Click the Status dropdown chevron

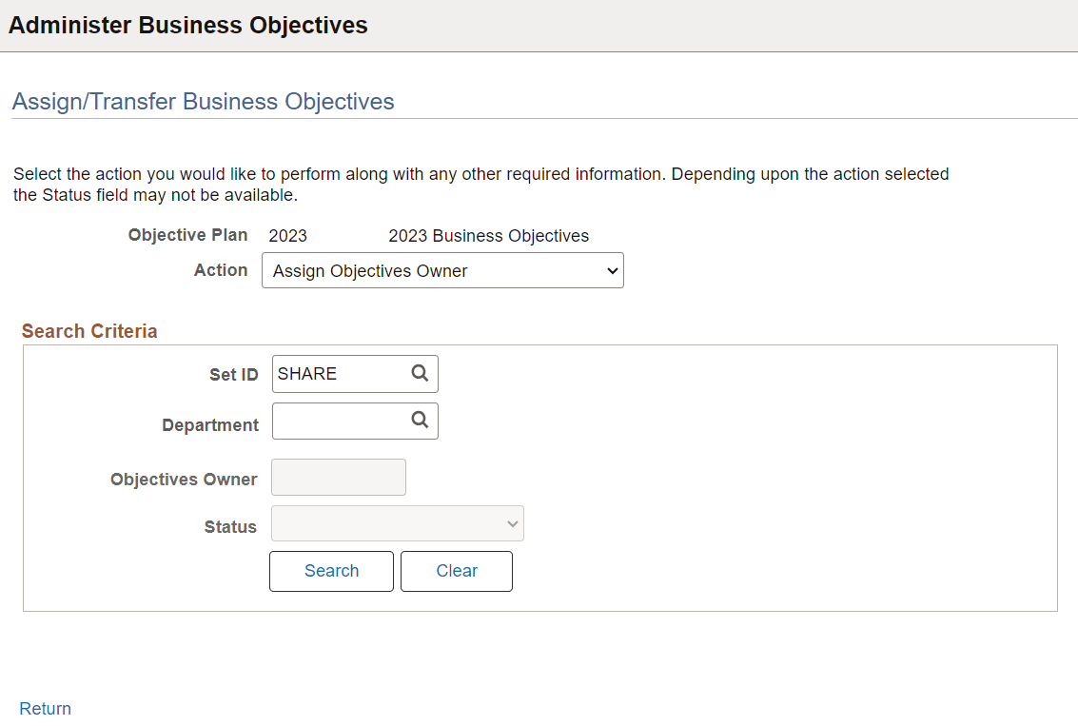[513, 523]
